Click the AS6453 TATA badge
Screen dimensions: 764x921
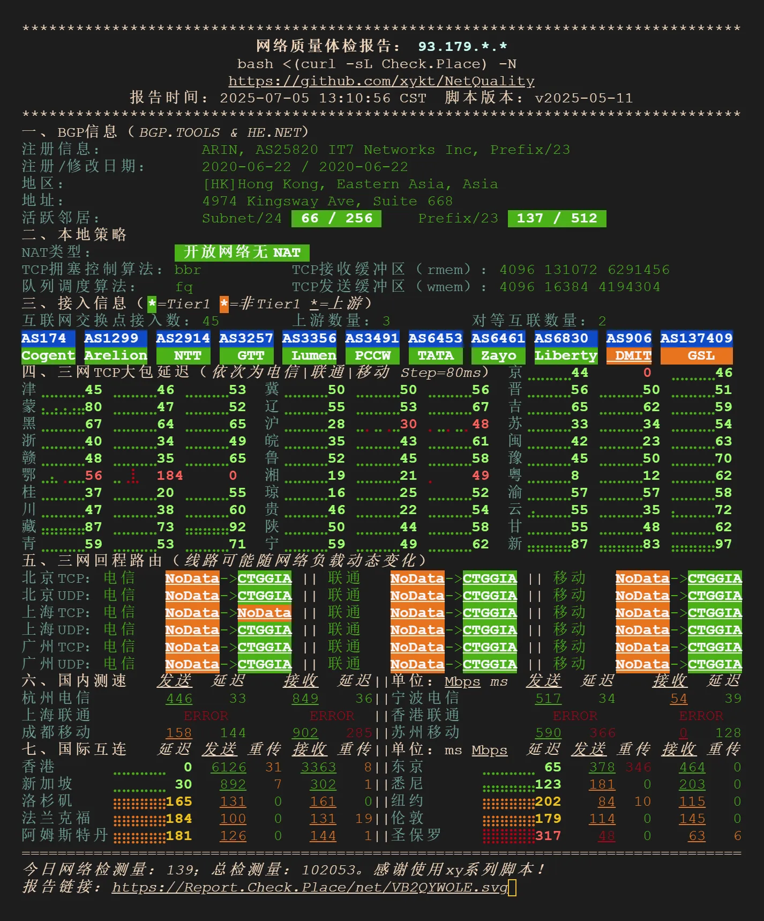pos(435,347)
